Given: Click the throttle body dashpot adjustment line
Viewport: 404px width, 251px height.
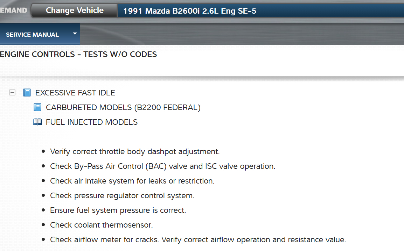Looking at the screenshot, I should click(x=135, y=152).
